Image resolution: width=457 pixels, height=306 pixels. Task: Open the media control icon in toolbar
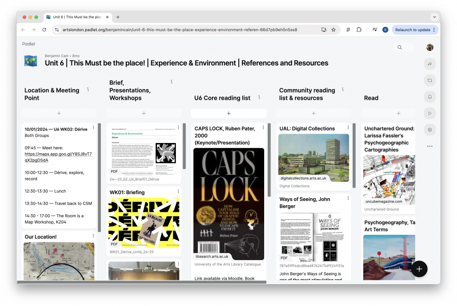pyautogui.click(x=375, y=30)
